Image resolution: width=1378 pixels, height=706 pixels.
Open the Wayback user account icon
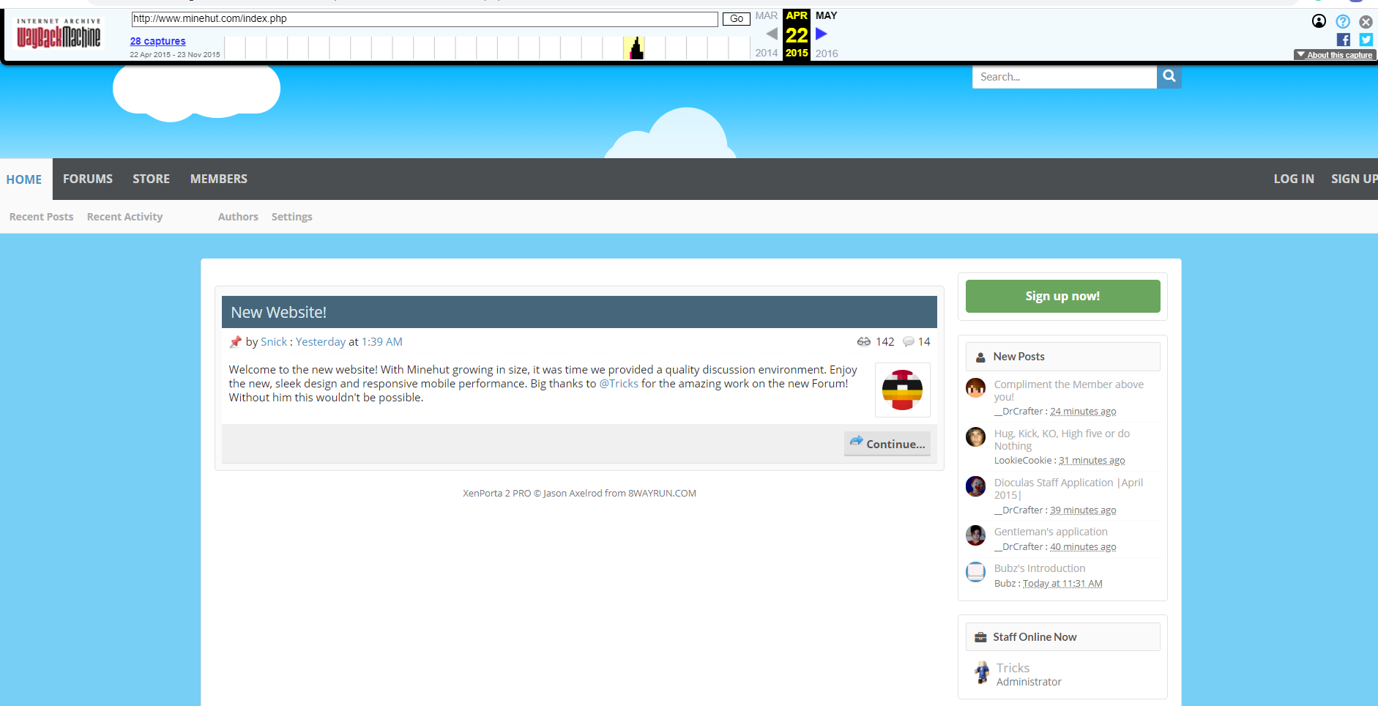click(x=1319, y=21)
